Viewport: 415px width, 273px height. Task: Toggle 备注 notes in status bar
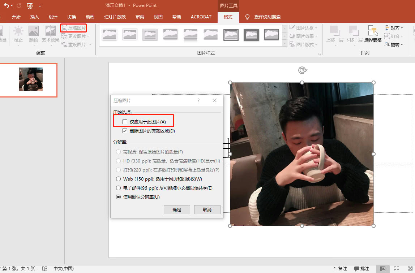click(x=340, y=269)
